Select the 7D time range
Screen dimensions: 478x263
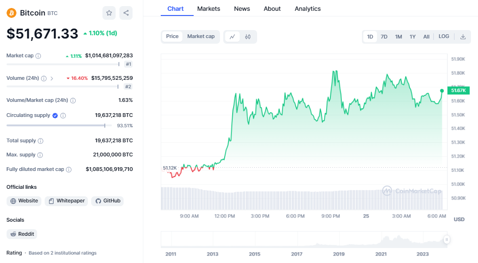384,37
